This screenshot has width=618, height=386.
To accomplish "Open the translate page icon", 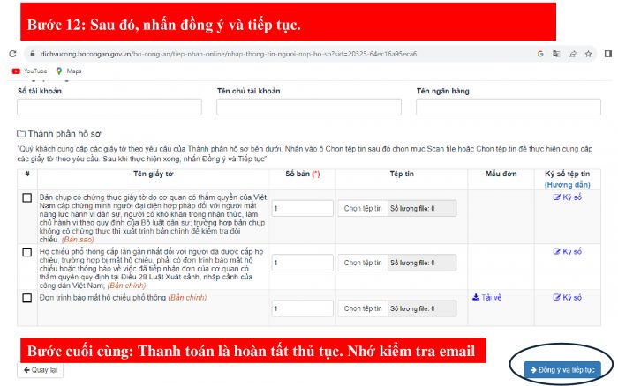I will (556, 54).
